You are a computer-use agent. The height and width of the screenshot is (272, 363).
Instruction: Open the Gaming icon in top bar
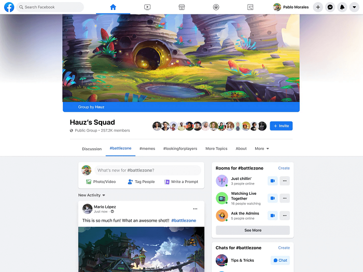(x=250, y=7)
